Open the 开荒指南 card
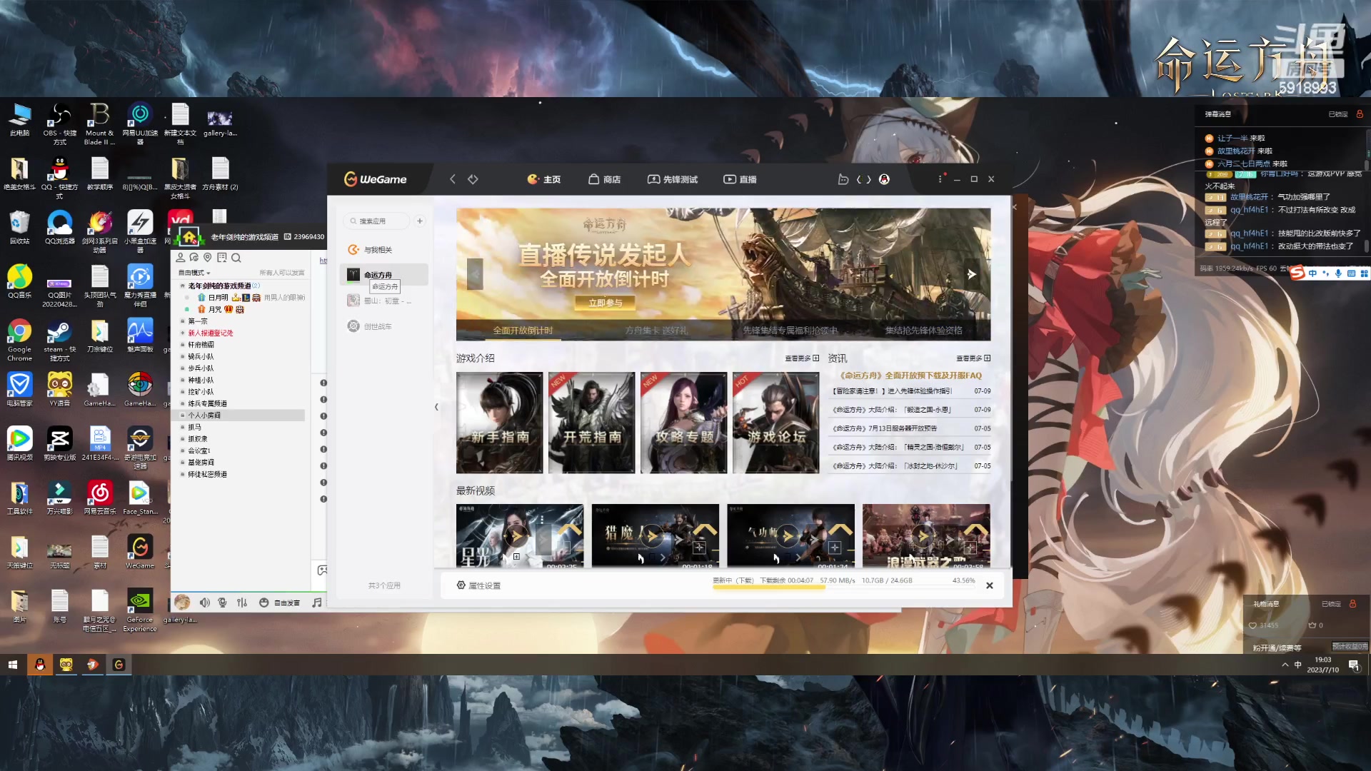This screenshot has width=1371, height=771. pyautogui.click(x=591, y=423)
